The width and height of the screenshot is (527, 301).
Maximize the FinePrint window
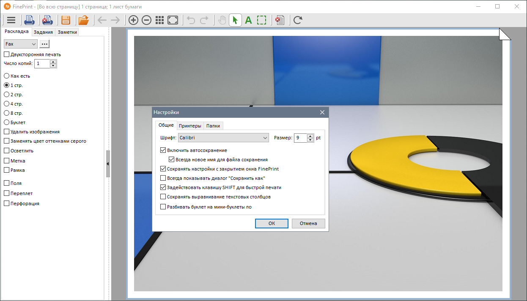coord(497,6)
